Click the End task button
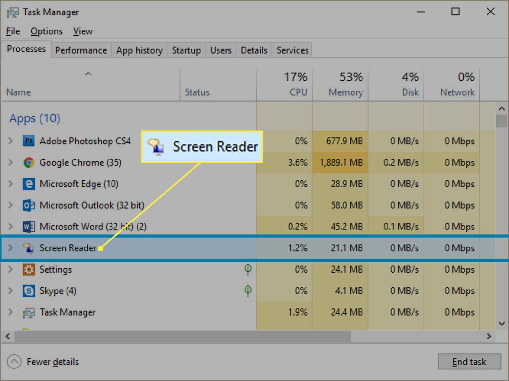Viewport: 509px width, 381px height. point(469,362)
